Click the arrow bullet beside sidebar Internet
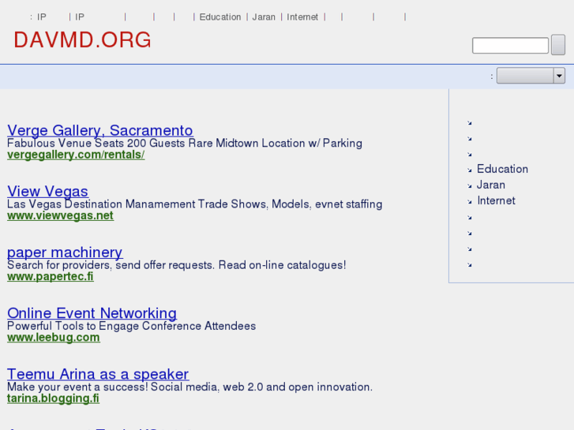The image size is (574, 430). click(x=470, y=202)
